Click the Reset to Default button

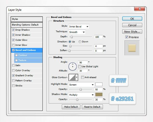[x=92, y=107]
